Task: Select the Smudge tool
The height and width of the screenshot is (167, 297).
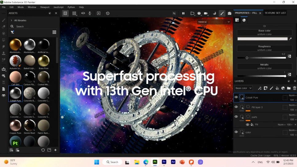Action: coord(4,47)
